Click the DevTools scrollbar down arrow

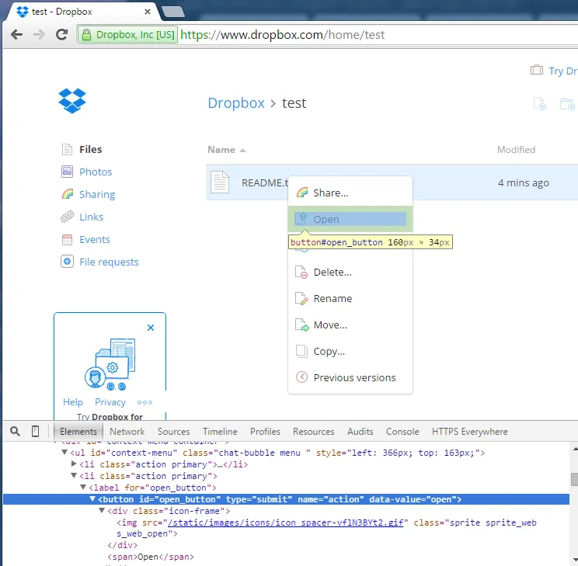(574, 559)
